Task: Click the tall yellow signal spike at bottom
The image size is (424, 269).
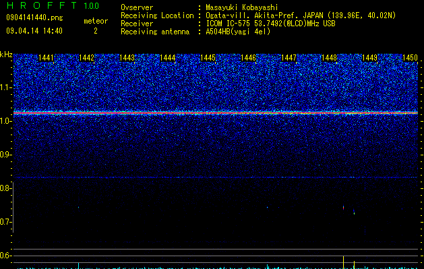Action: tap(343, 262)
